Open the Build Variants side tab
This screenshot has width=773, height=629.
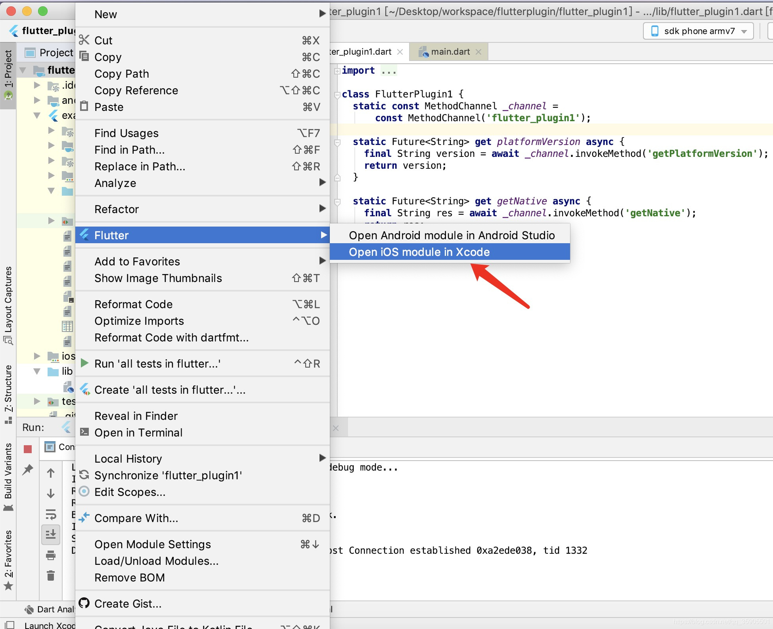(8, 477)
